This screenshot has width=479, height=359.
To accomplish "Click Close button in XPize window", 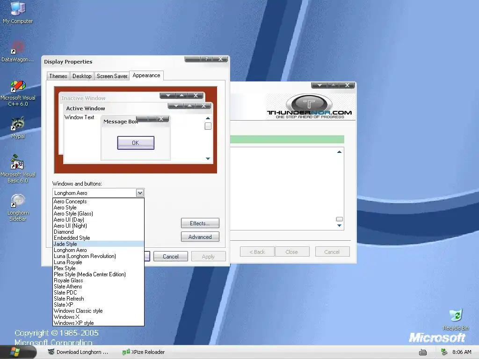I will [x=292, y=252].
